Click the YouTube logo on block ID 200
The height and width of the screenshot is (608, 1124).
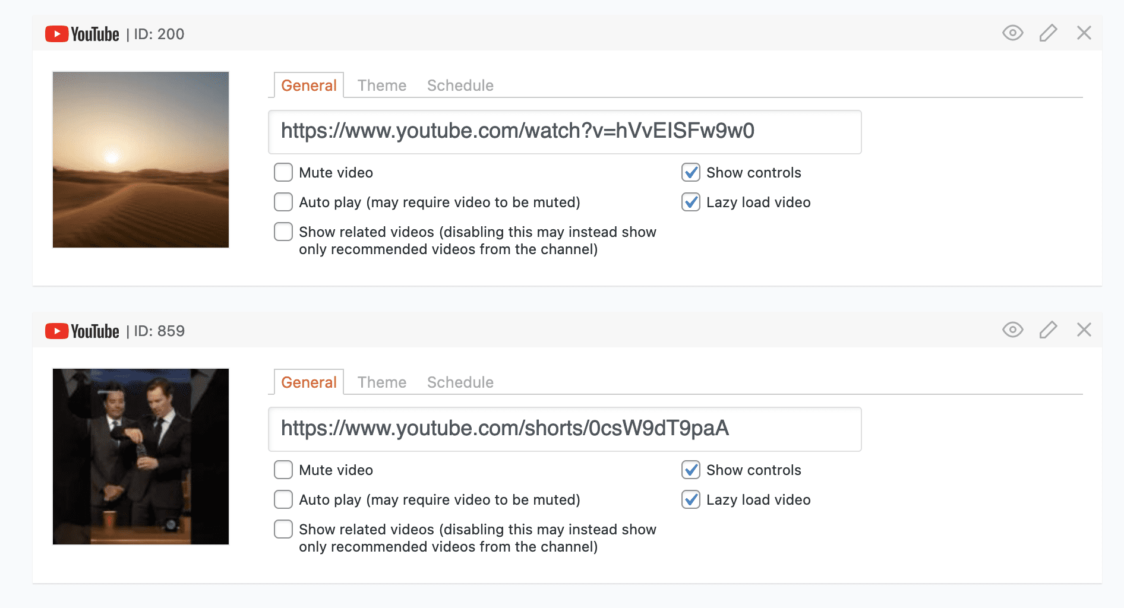tap(82, 34)
